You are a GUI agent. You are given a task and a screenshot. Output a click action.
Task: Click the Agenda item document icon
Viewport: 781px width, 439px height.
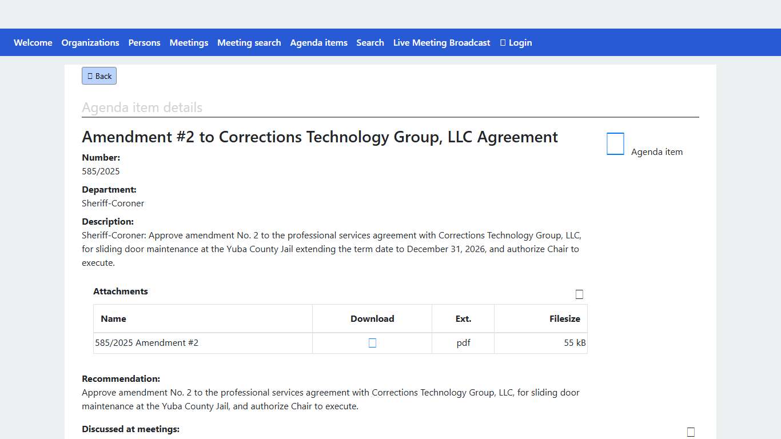pyautogui.click(x=615, y=144)
